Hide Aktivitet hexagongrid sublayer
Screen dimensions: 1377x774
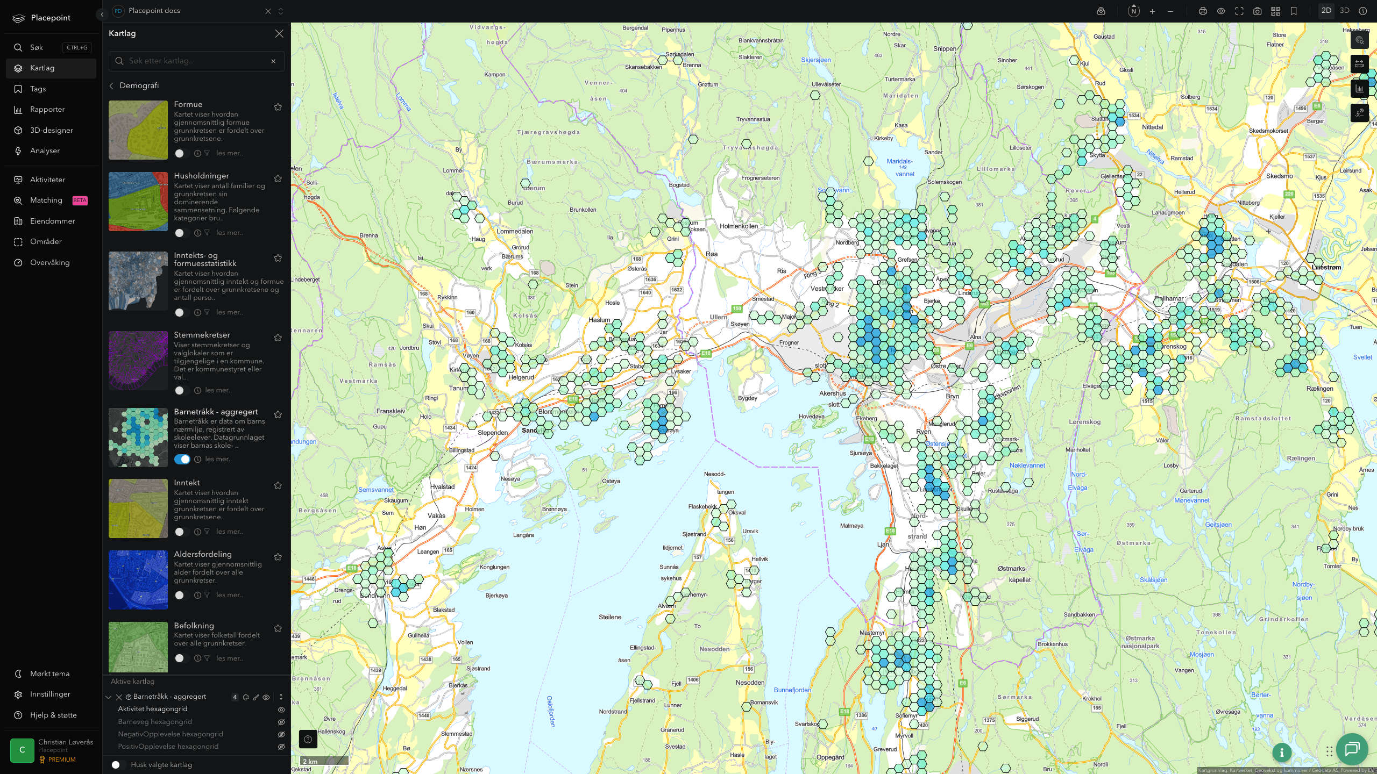click(x=281, y=709)
